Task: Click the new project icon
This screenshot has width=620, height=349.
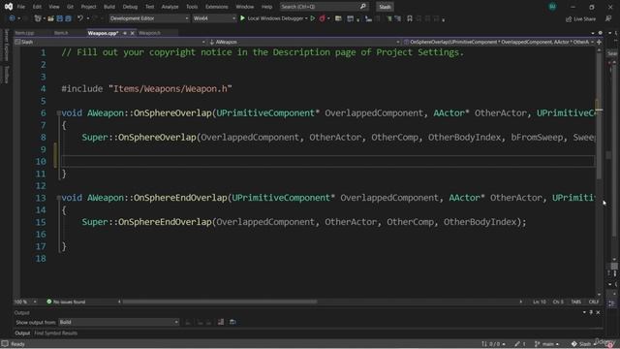Action: pos(38,18)
